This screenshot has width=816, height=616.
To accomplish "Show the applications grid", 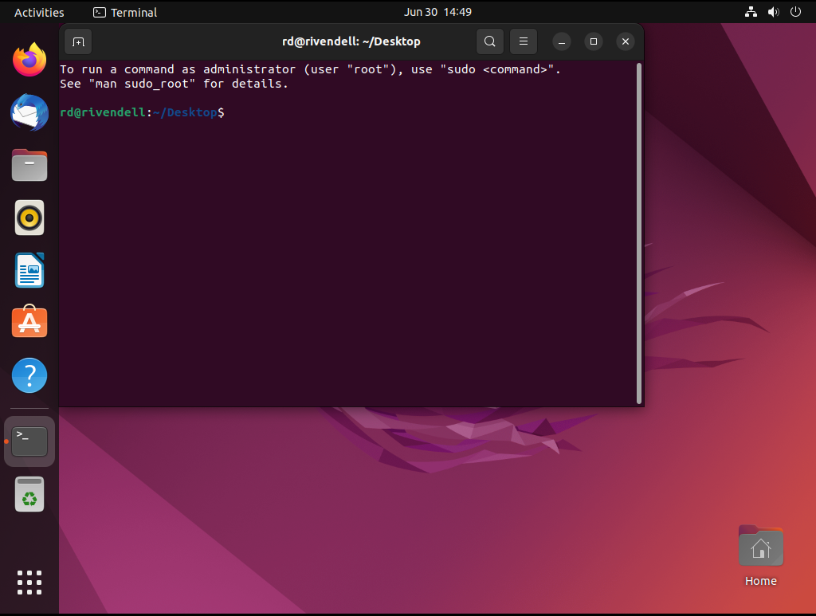I will (29, 582).
